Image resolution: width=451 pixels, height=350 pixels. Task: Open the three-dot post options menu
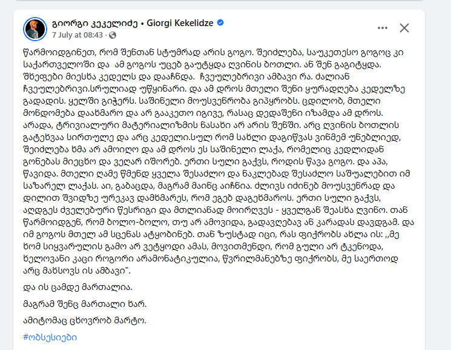pyautogui.click(x=381, y=28)
